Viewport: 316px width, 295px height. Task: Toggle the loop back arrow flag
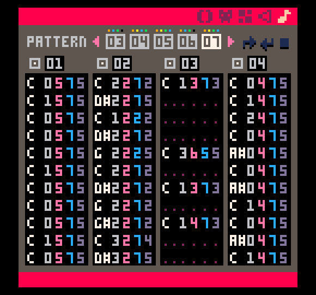(267, 44)
